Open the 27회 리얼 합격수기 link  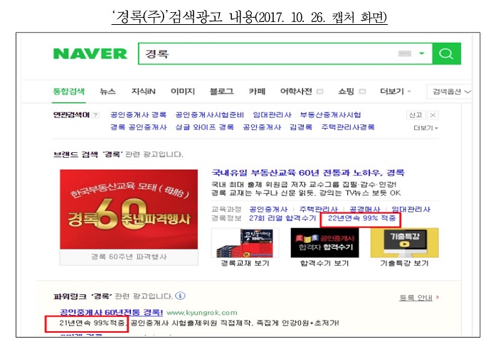click(282, 218)
